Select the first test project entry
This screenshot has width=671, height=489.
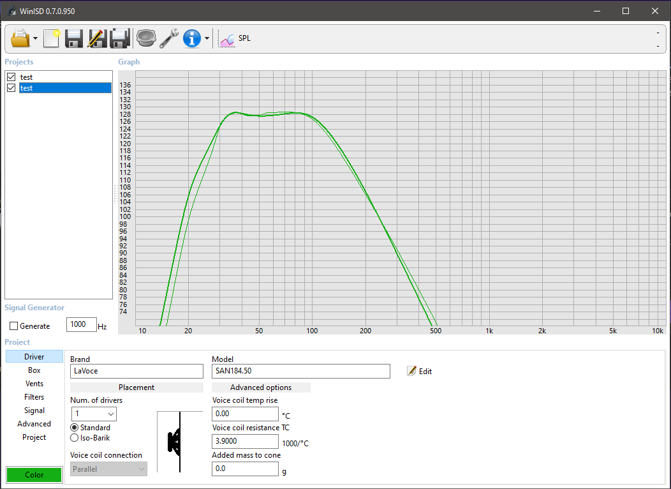[26, 77]
